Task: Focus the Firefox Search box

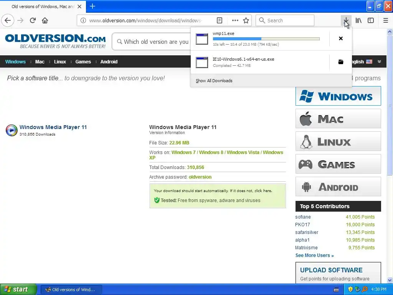Action: click(x=285, y=20)
